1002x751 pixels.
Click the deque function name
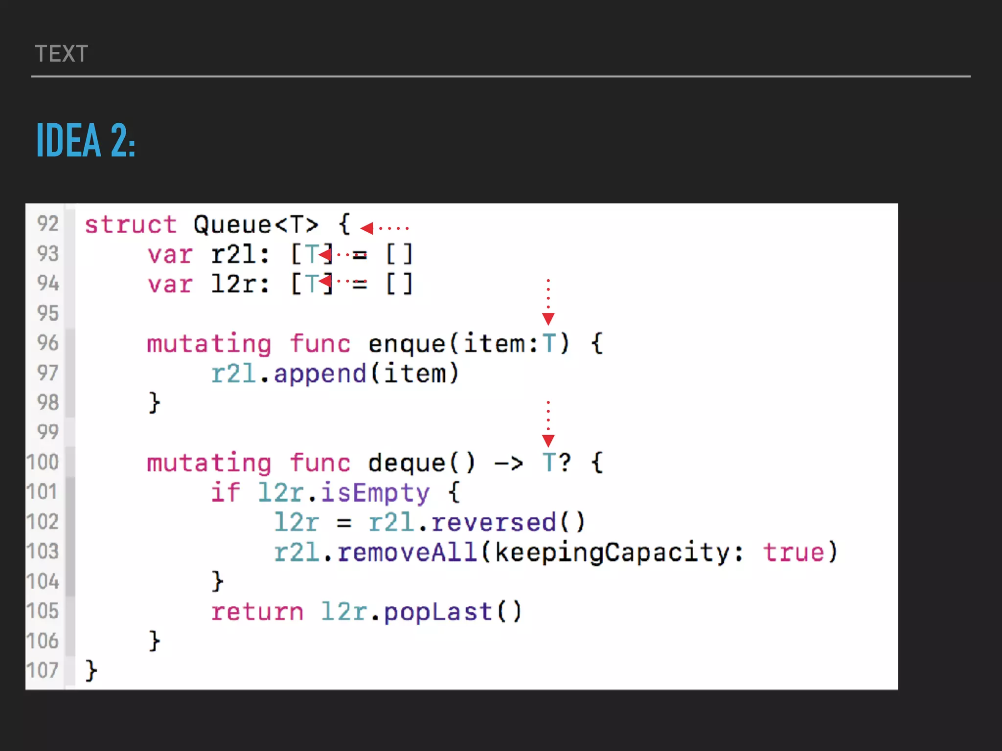pos(406,463)
